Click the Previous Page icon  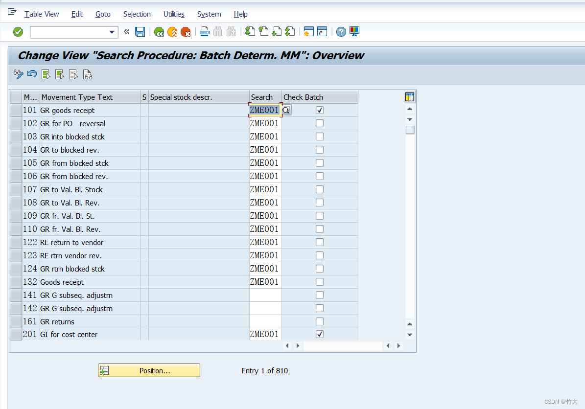coord(264,32)
